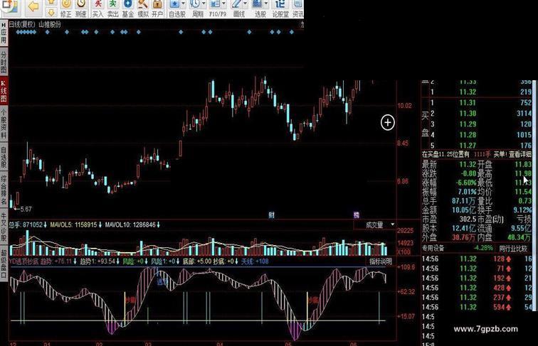This screenshot has width=538, height=346.
Task: Expand the 周期 toolbar dropdown arrow
Action: [204, 4]
